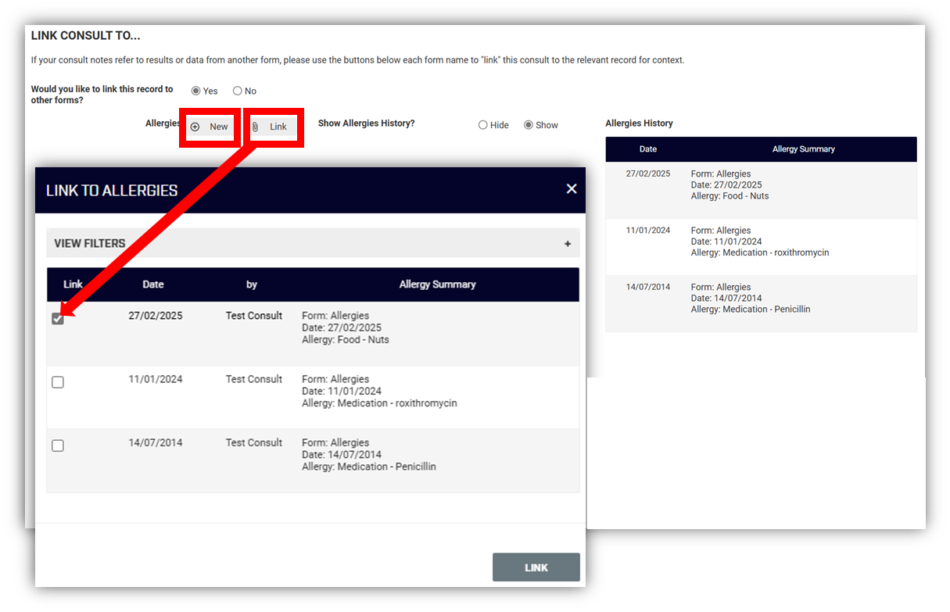The width and height of the screenshot is (950, 612).
Task: Choose Hide for Allergies History
Action: (483, 125)
